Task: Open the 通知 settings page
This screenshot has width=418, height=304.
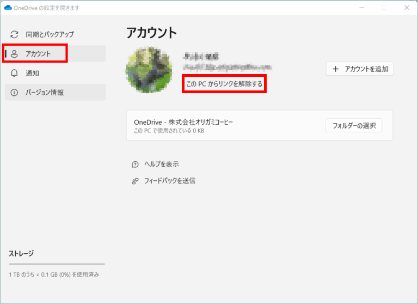Action: 55,73
